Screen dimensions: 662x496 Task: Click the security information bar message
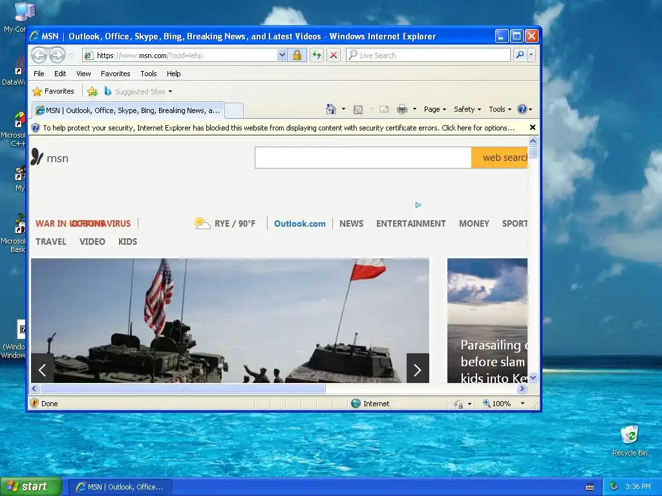pyautogui.click(x=279, y=128)
